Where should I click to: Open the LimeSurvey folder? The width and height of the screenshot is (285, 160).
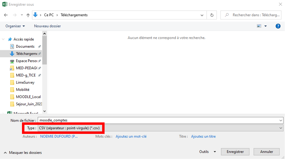click(x=25, y=82)
